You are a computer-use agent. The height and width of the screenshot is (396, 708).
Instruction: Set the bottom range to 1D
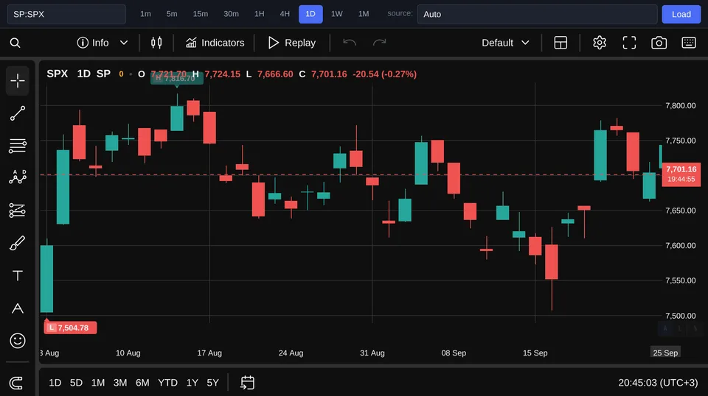click(55, 383)
